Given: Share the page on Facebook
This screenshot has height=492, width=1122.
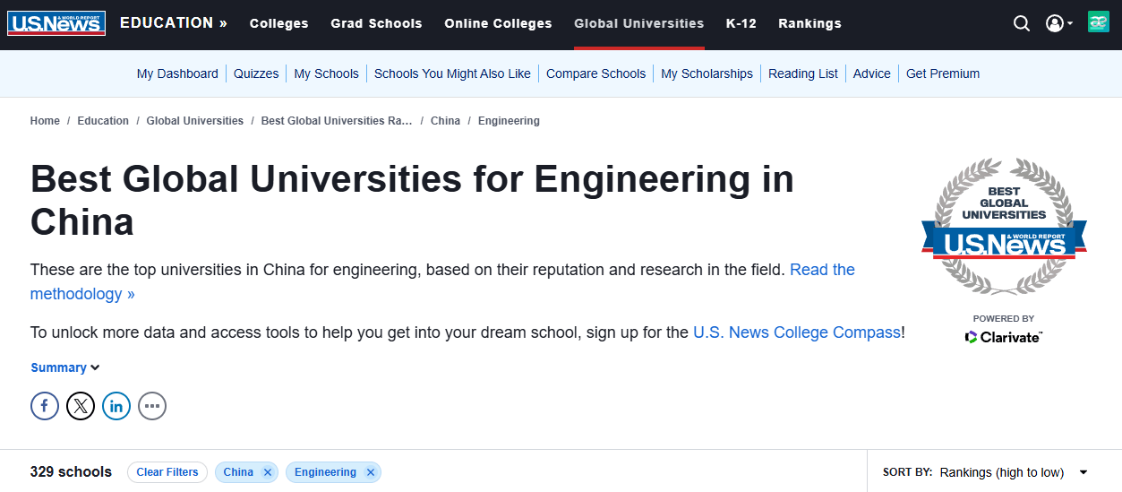Looking at the screenshot, I should 45,406.
